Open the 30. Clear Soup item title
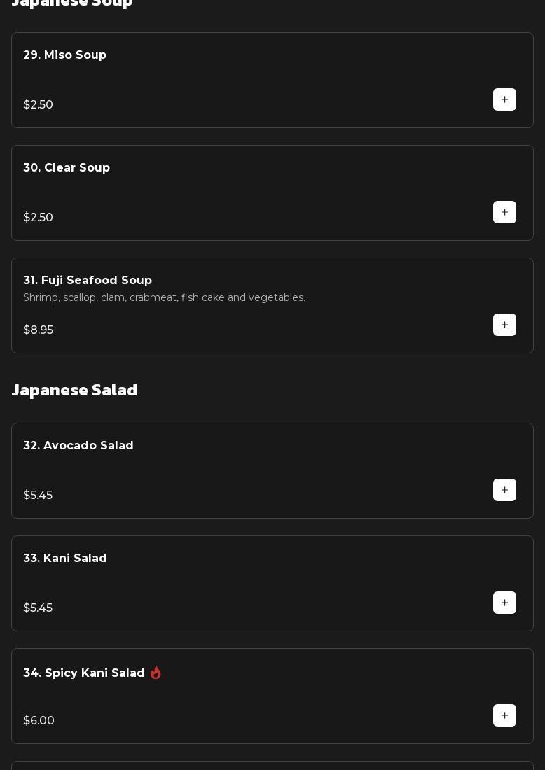 pyautogui.click(x=67, y=167)
